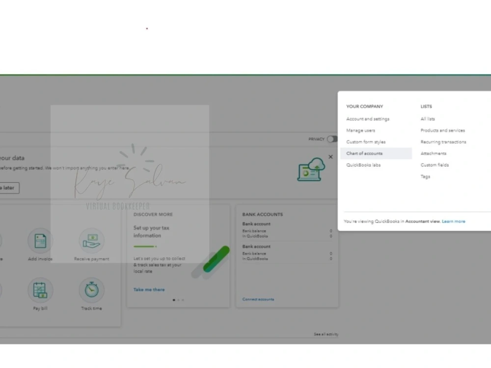Screen dimensions: 491x368
Task: Click the 'later' button in data banner
Action: click(9, 188)
